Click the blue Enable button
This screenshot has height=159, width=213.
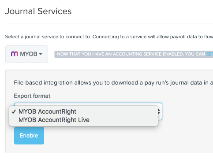pyautogui.click(x=29, y=136)
